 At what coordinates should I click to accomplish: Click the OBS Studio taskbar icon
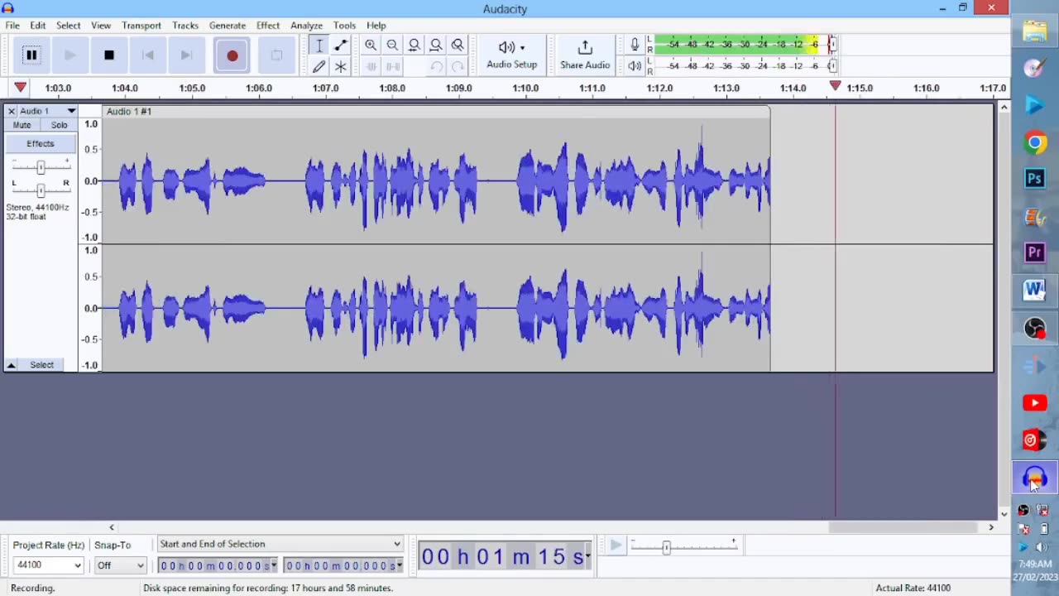(x=1035, y=329)
